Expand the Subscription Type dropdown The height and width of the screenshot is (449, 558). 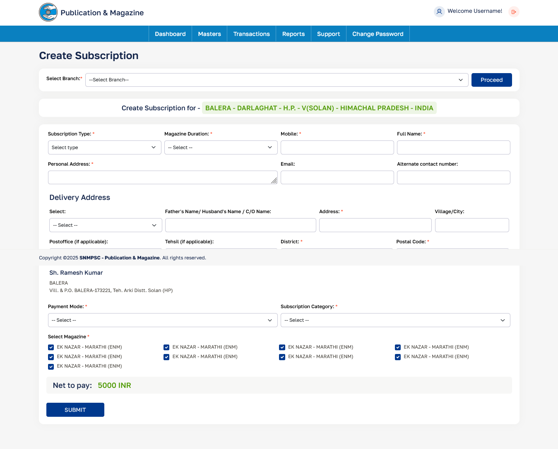coord(104,147)
